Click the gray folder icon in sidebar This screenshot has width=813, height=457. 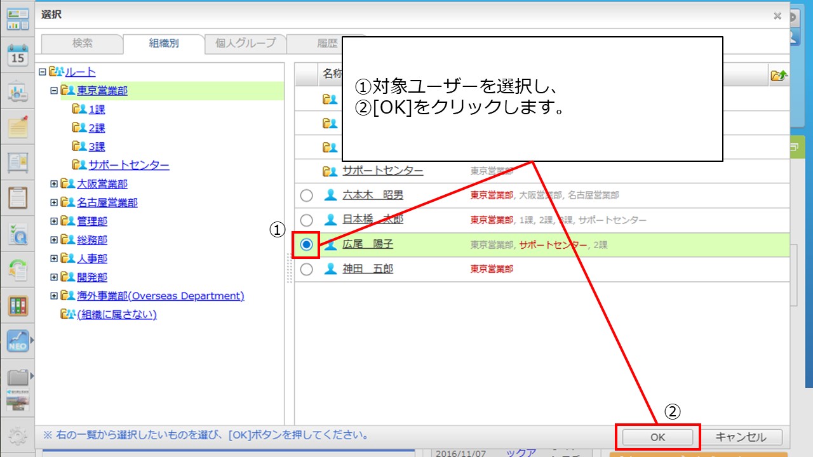[18, 377]
